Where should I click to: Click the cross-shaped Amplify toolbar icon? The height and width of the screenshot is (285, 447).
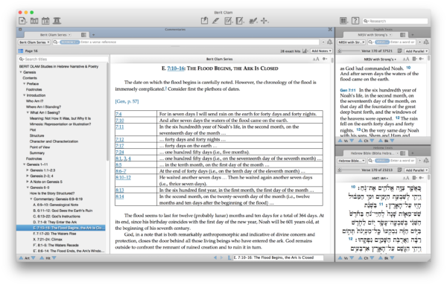pyautogui.click(x=264, y=21)
